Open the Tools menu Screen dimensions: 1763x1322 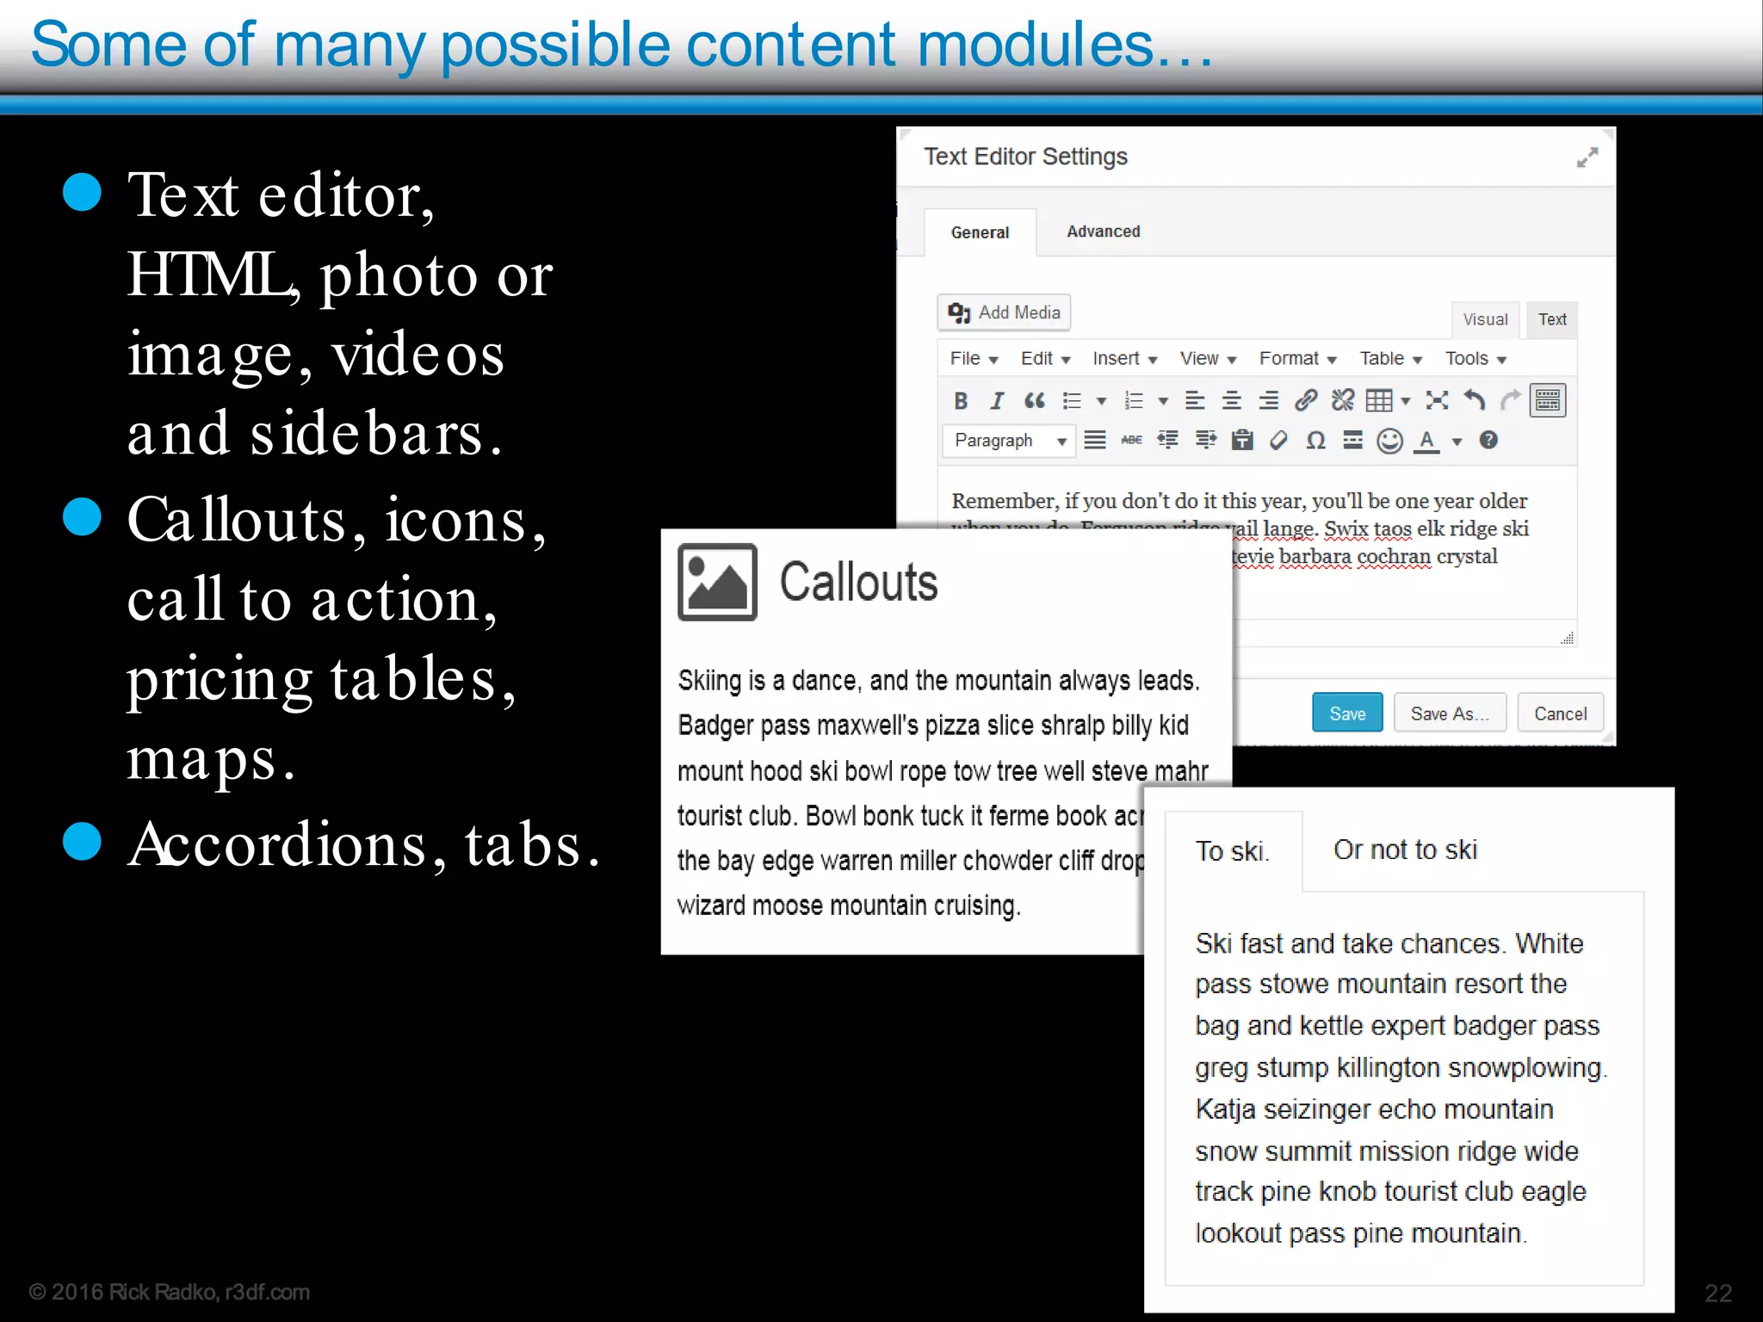pyautogui.click(x=1475, y=359)
